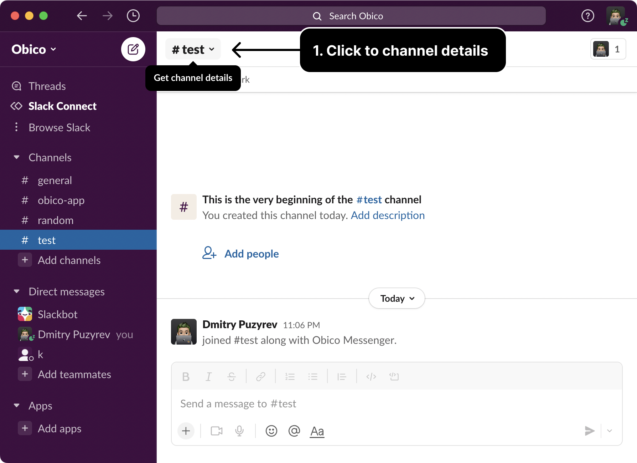Record an audio clip with microphone
This screenshot has height=463, width=637.
[239, 431]
